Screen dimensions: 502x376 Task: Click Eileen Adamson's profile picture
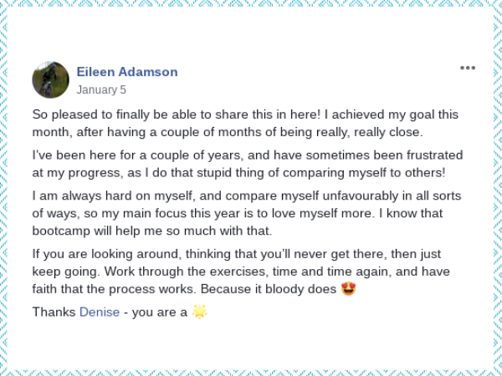(x=50, y=79)
